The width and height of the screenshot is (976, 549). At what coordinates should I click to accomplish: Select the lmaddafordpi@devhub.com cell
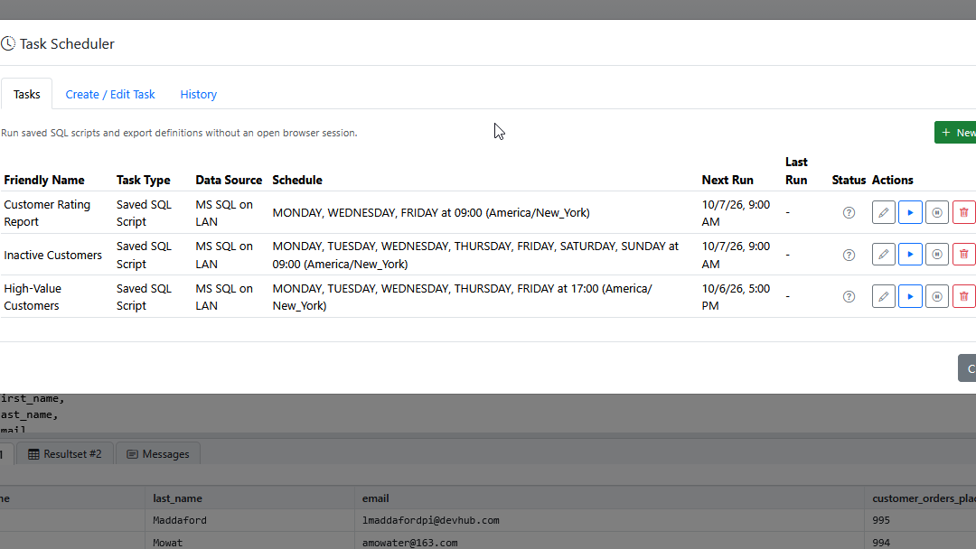pos(609,520)
